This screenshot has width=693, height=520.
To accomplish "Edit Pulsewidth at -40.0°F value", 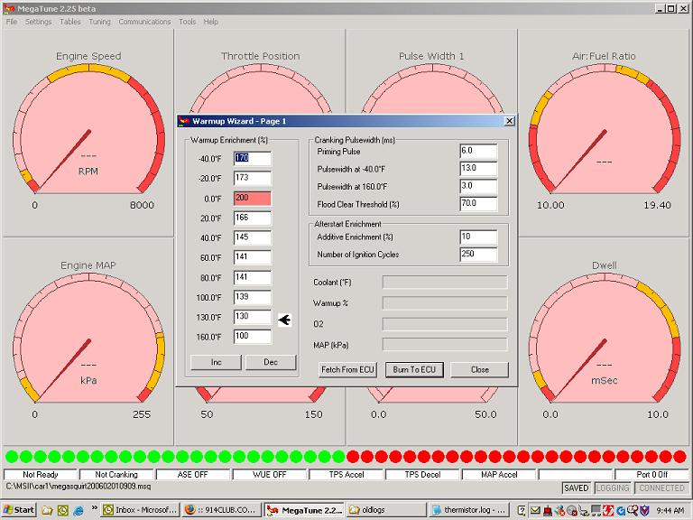I will pyautogui.click(x=478, y=169).
